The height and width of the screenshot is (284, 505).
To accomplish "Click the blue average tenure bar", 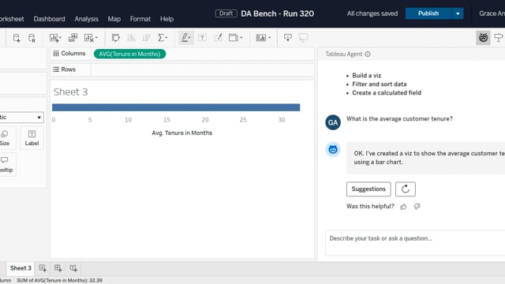I will pyautogui.click(x=176, y=107).
